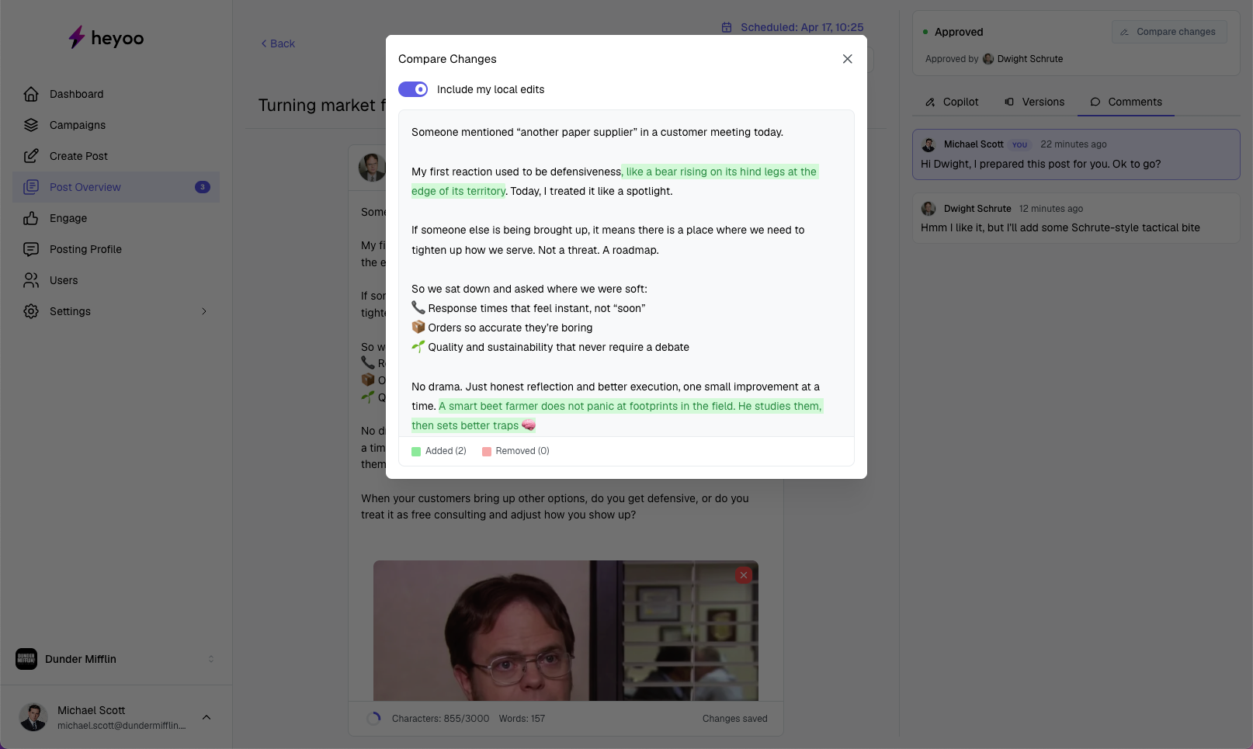This screenshot has width=1253, height=749.
Task: Remove the attached image with red X
Action: point(744,575)
